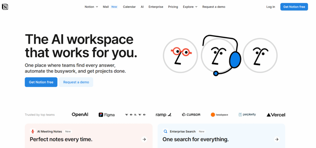
Task: Click the Enterprise Search magnifier icon
Action: [x=166, y=131]
